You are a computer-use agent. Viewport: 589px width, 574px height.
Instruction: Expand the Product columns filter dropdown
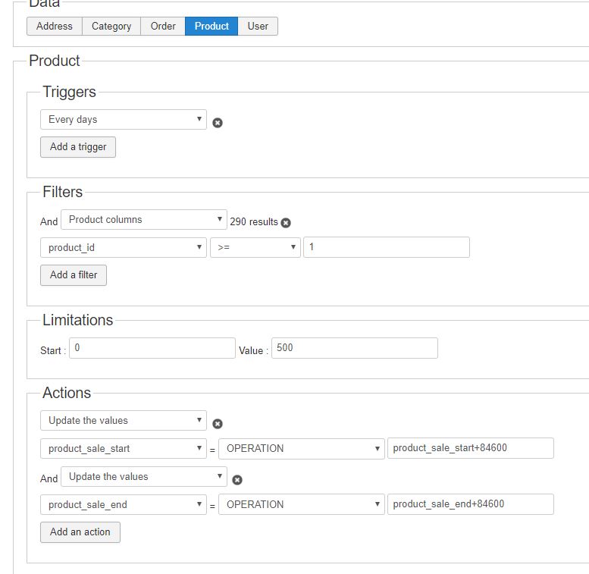(x=143, y=220)
